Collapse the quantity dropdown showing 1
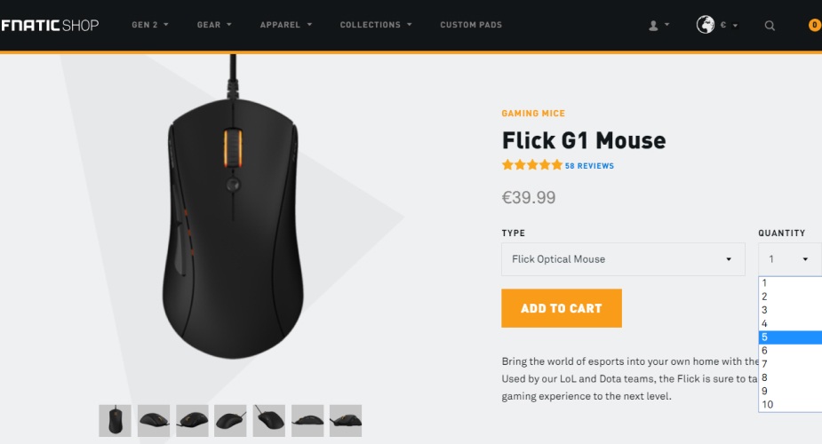 [789, 259]
